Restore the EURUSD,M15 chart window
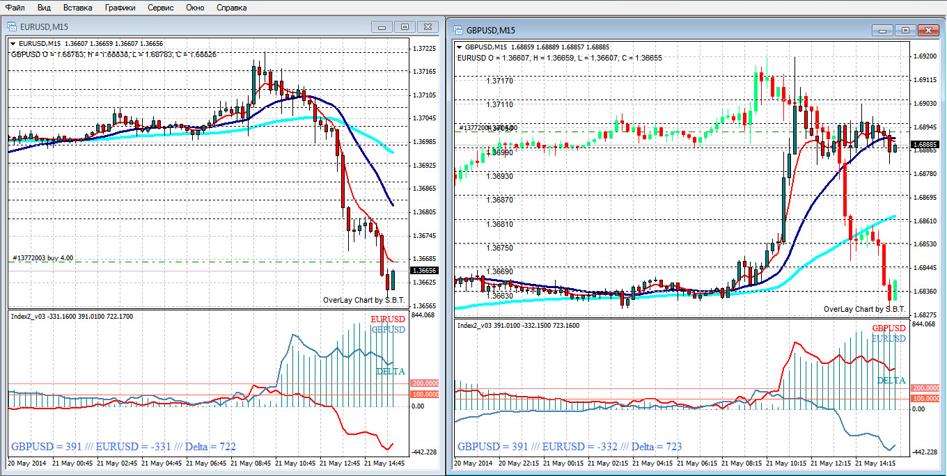 [405, 26]
